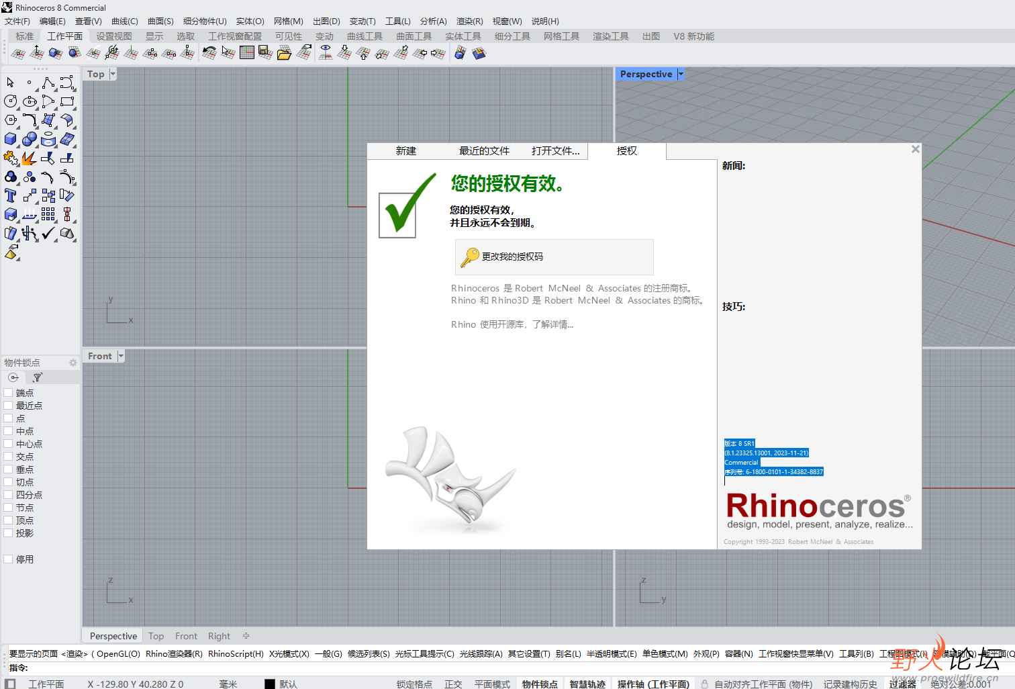Toggle 智慧轨迹 in status bar

click(587, 684)
